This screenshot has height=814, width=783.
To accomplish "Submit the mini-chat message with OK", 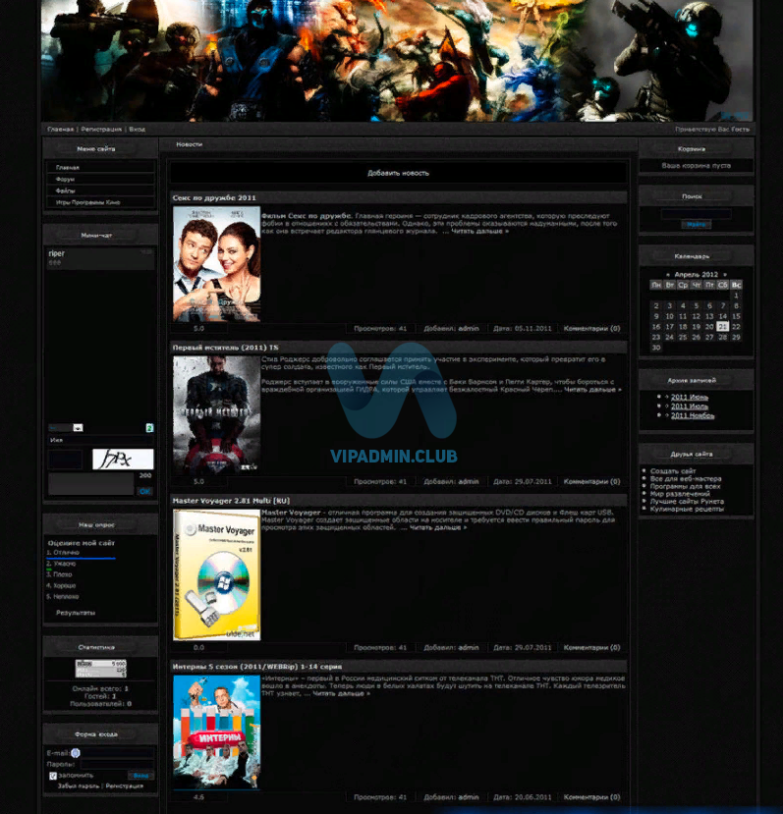I will [145, 491].
